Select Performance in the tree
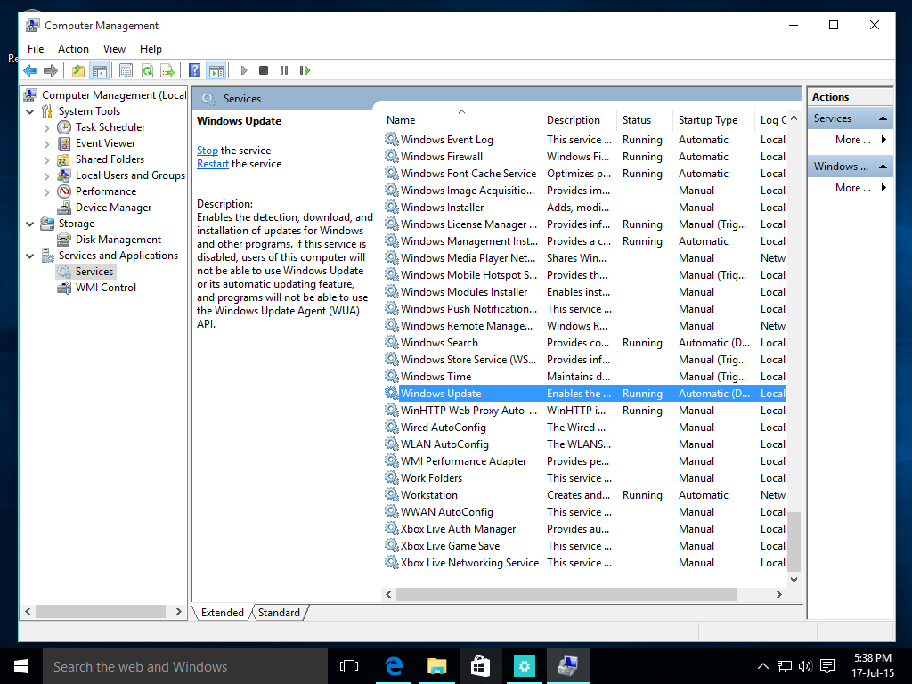The image size is (912, 684). coord(105,191)
